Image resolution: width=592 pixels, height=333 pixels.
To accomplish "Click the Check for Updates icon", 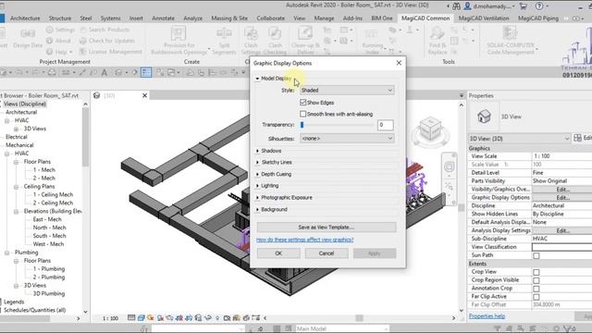I will point(83,41).
